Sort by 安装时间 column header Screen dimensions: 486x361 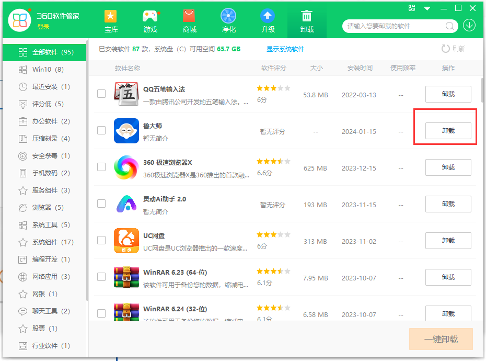point(360,68)
